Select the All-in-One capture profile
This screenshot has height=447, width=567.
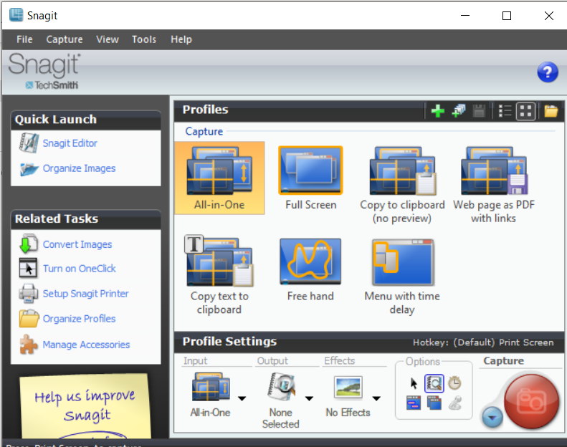[x=219, y=178]
